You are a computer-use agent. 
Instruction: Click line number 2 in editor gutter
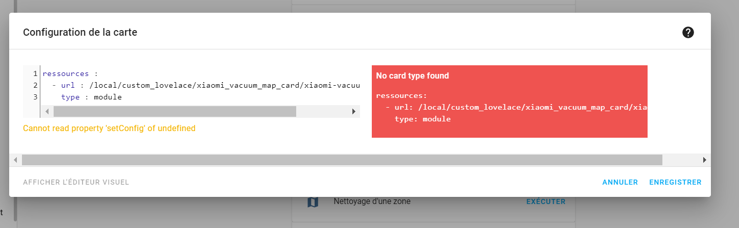[x=35, y=85]
